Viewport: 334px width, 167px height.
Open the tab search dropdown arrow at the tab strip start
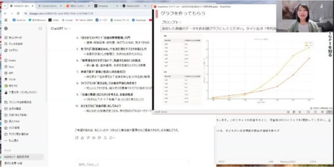(x=5, y=6)
